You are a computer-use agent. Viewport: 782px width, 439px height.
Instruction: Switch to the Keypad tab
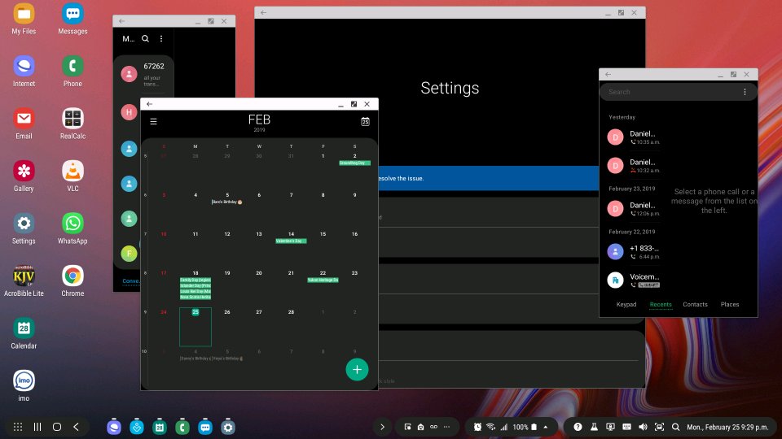point(626,304)
